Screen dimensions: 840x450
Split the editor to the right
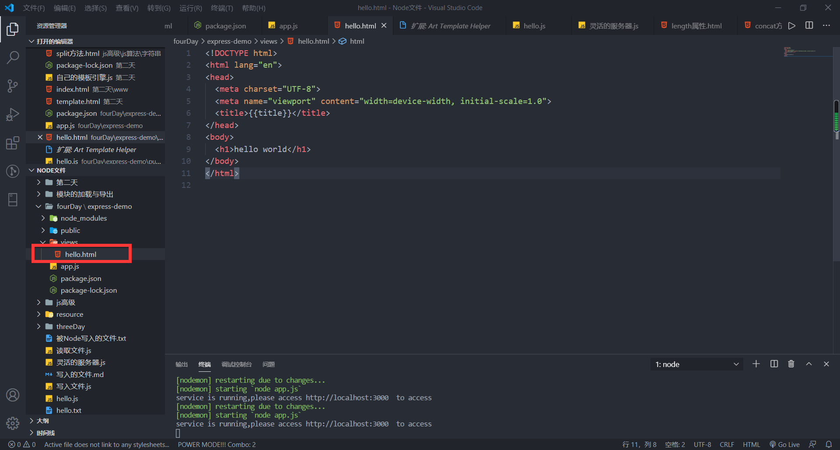pyautogui.click(x=809, y=26)
